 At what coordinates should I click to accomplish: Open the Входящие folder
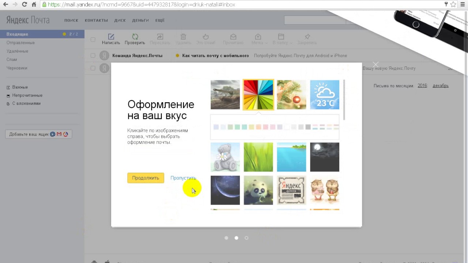click(42, 34)
